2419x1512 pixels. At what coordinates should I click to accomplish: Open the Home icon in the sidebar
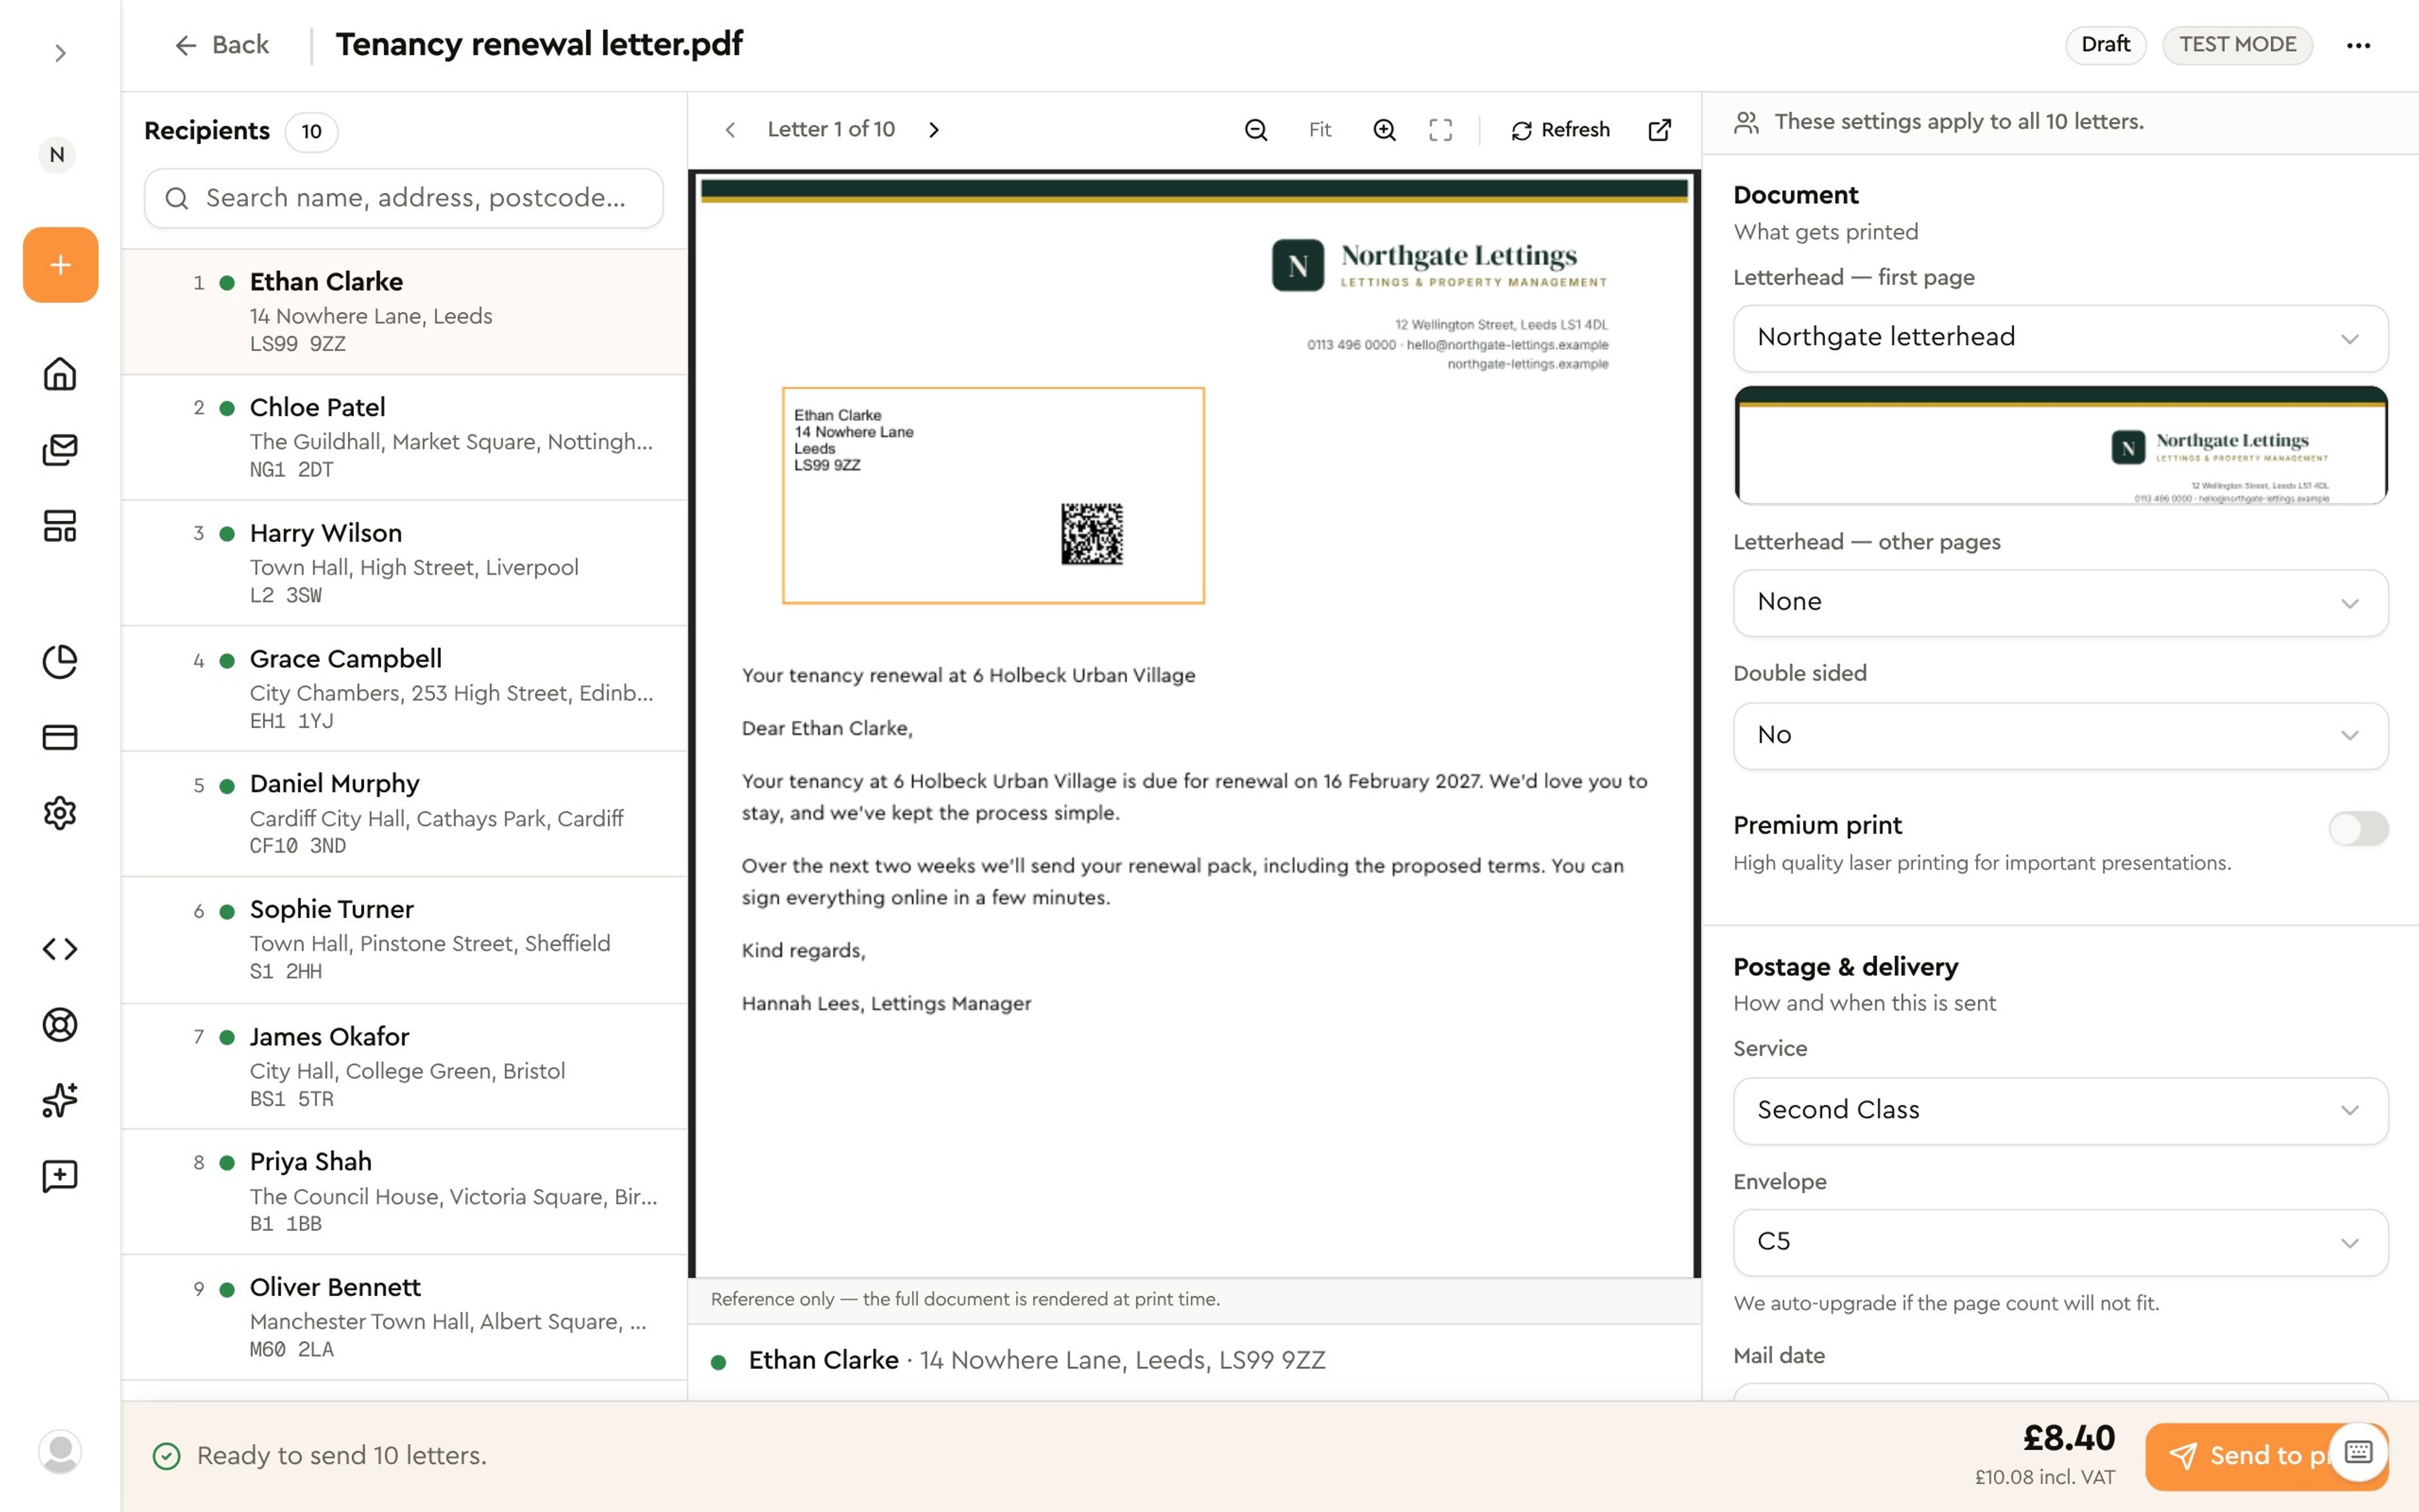tap(60, 374)
